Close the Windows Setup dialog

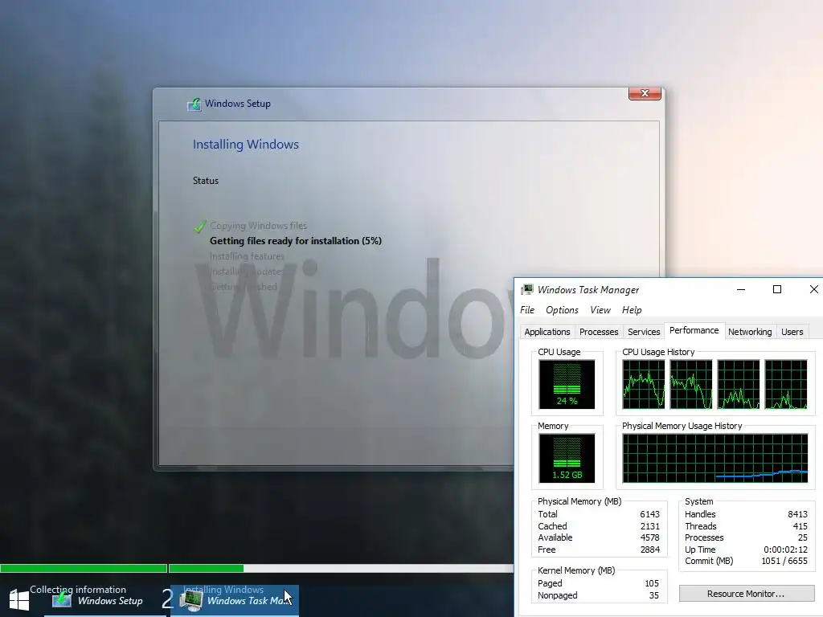click(x=645, y=93)
